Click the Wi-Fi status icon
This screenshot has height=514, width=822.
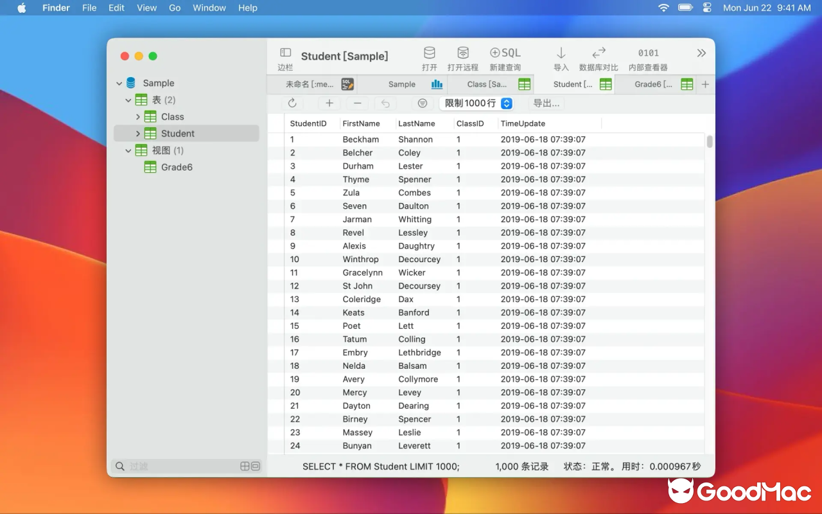(663, 8)
